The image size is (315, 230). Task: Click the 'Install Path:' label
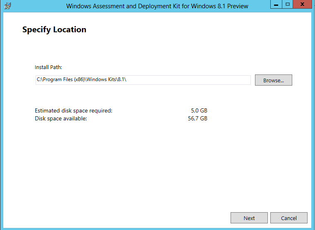pyautogui.click(x=48, y=67)
